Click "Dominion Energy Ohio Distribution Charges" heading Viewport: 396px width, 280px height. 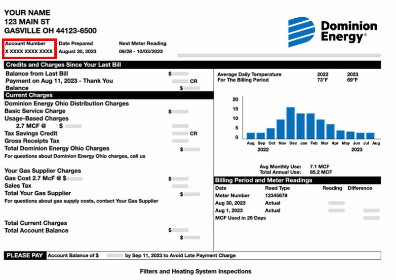point(67,104)
